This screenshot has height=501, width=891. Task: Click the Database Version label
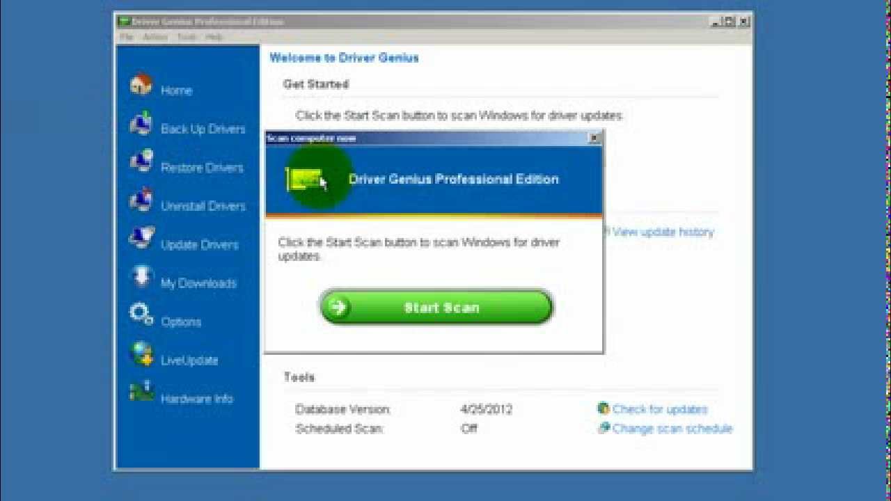click(x=342, y=409)
